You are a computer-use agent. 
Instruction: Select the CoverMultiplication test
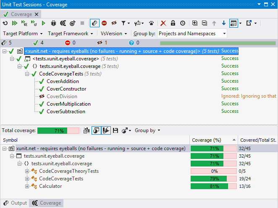pyautogui.click(x=68, y=104)
